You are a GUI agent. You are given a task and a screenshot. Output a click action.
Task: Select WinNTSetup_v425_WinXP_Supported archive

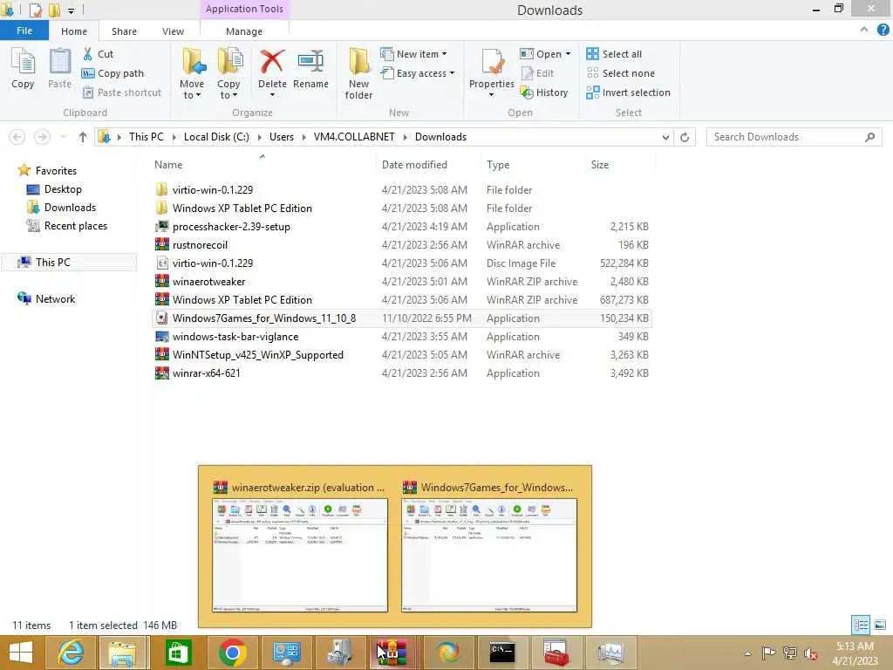tap(402, 355)
